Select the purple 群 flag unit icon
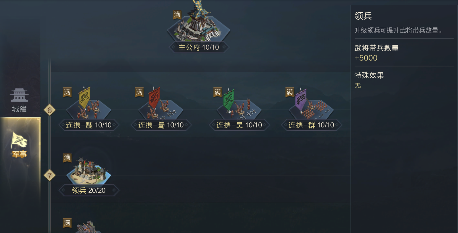The image size is (458, 233). click(311, 103)
